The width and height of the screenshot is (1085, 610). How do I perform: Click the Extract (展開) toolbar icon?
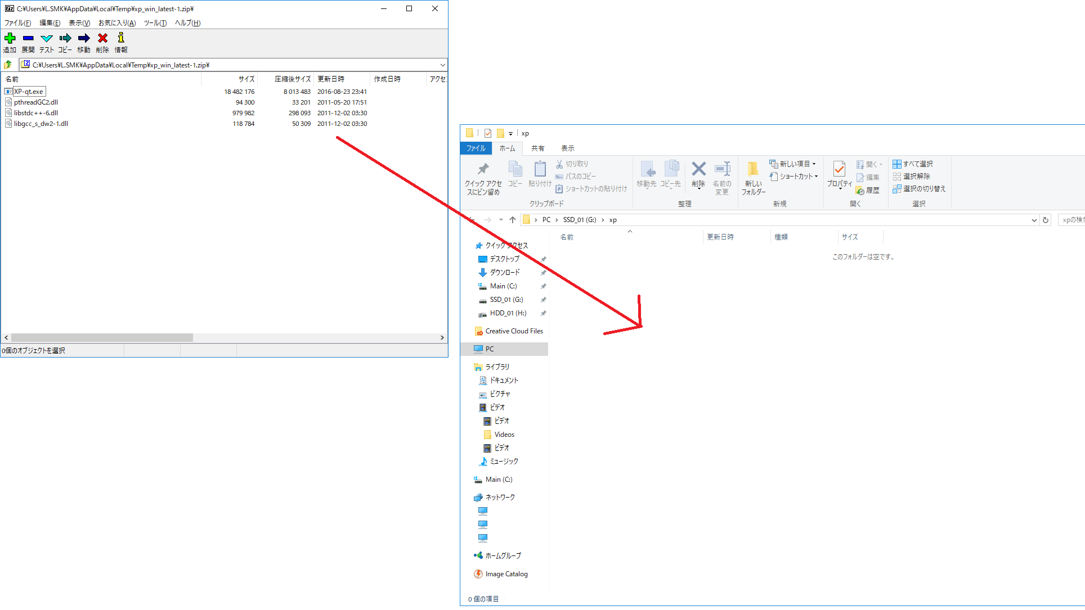point(28,38)
